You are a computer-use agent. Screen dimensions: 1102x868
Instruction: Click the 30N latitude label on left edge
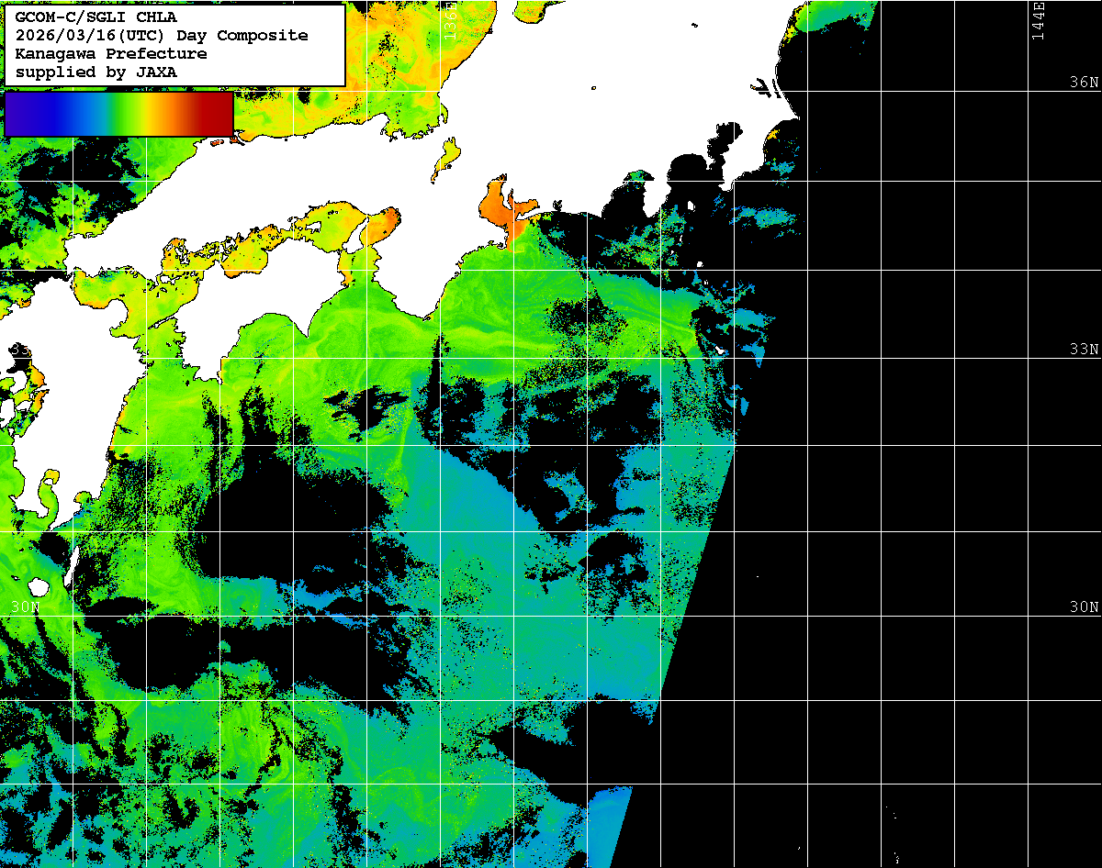[25, 607]
